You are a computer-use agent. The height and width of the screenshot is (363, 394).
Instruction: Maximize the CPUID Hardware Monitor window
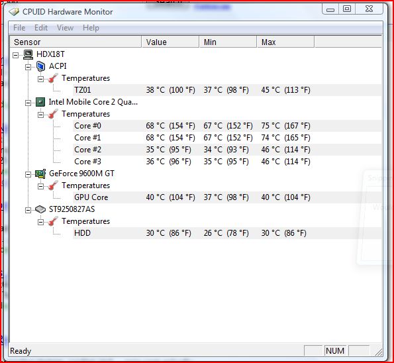tap(347, 9)
